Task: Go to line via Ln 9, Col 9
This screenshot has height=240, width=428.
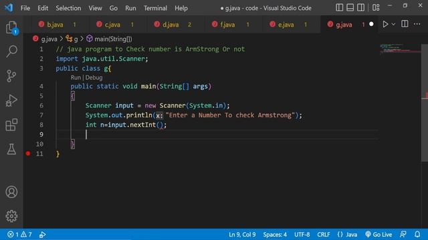Action: (x=242, y=234)
